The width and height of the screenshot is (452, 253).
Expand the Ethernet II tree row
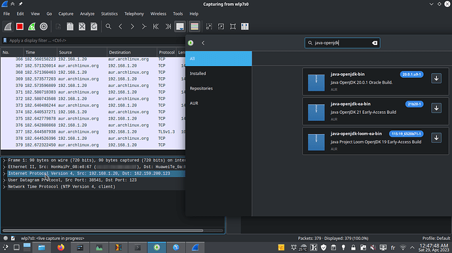click(5, 167)
